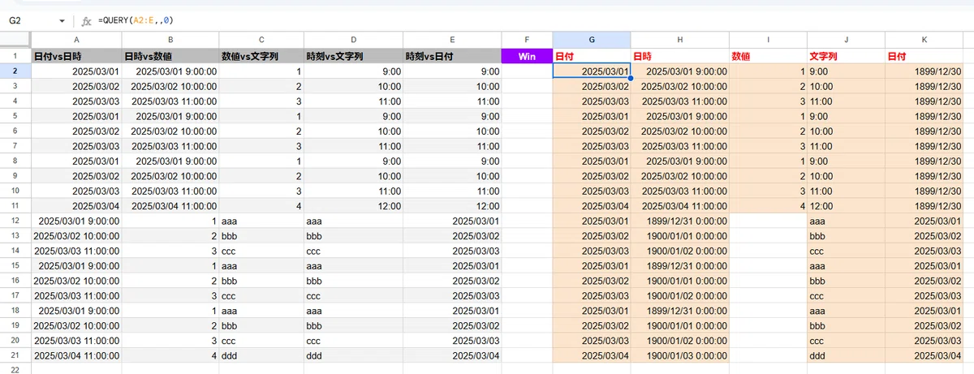Click the 時刻vs日付 header cell
The image size is (974, 374).
[452, 56]
